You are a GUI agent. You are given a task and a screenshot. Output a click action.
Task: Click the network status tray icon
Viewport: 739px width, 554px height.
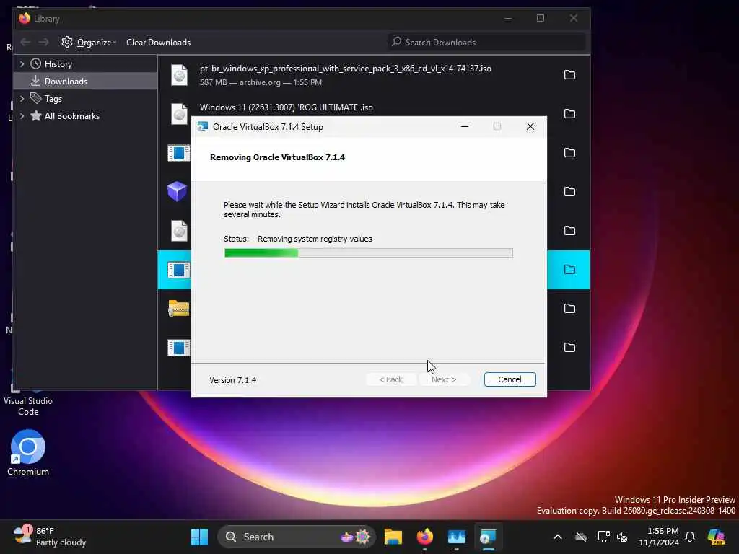[603, 537]
